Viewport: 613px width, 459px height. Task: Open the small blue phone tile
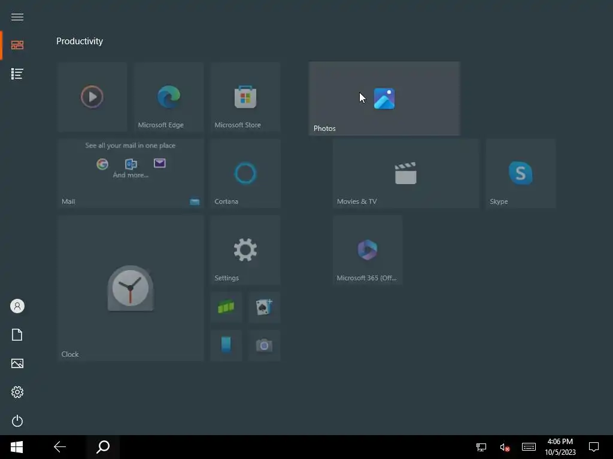[x=226, y=345]
